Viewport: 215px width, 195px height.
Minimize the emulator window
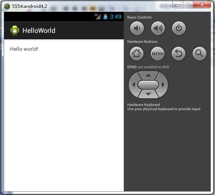[x=178, y=5]
